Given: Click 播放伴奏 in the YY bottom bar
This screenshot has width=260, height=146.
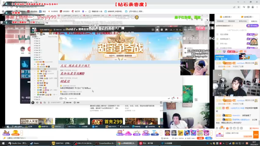Looking at the screenshot, I should (x=67, y=103).
